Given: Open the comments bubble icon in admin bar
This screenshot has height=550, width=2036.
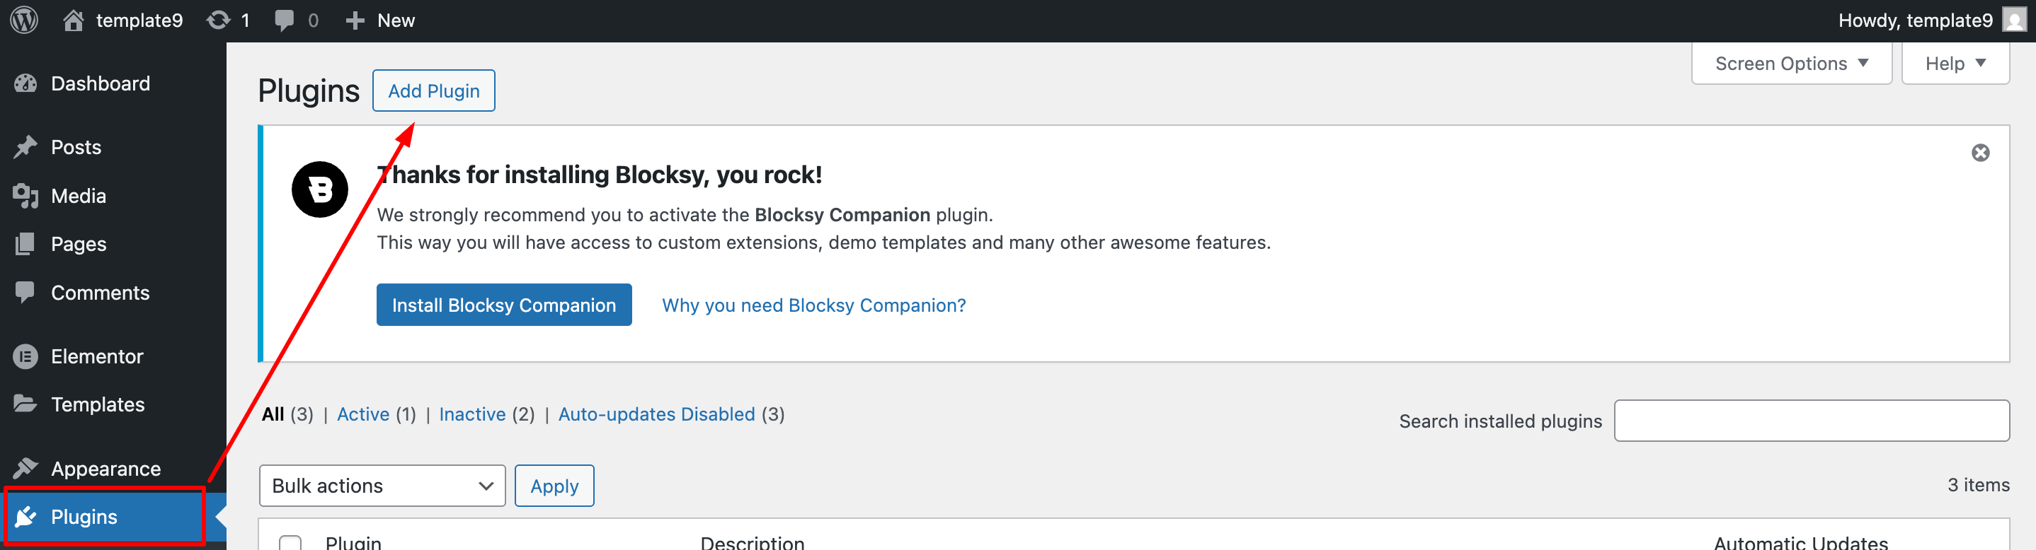Looking at the screenshot, I should pyautogui.click(x=284, y=21).
